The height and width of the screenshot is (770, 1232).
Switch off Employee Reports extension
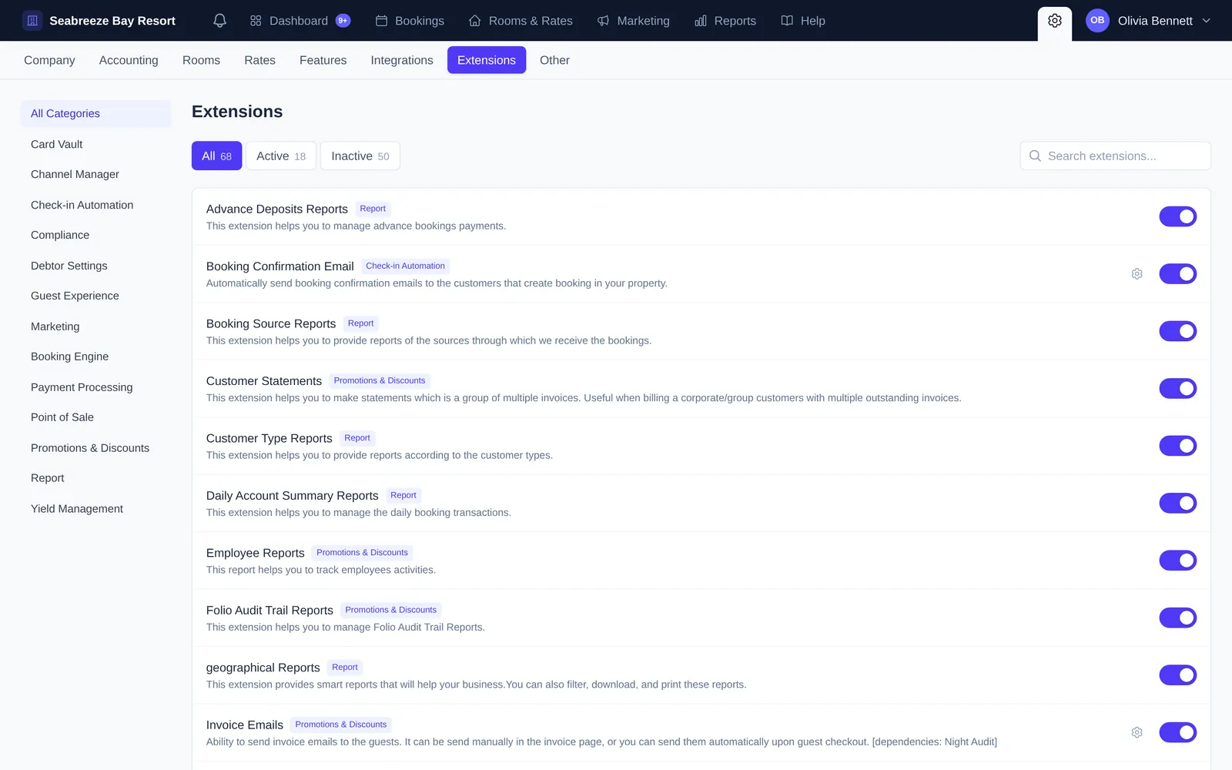1177,561
